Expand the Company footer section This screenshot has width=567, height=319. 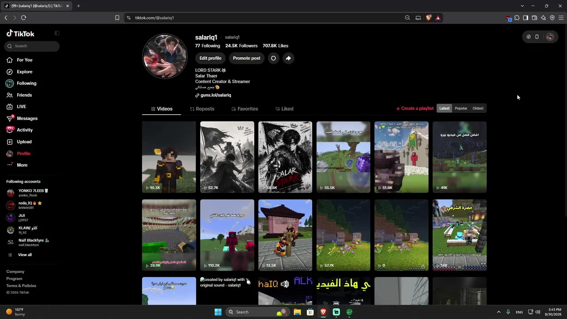pos(16,272)
